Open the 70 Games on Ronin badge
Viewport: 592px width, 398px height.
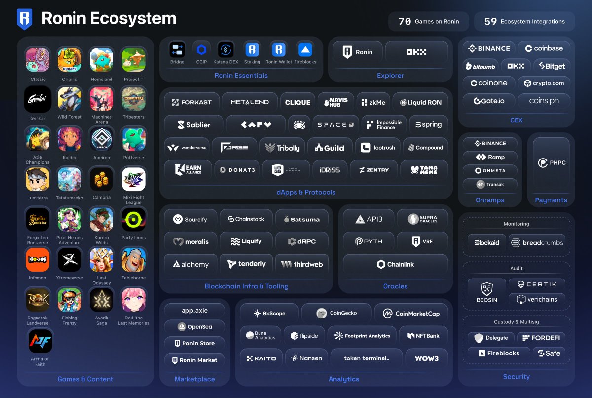pyautogui.click(x=428, y=21)
